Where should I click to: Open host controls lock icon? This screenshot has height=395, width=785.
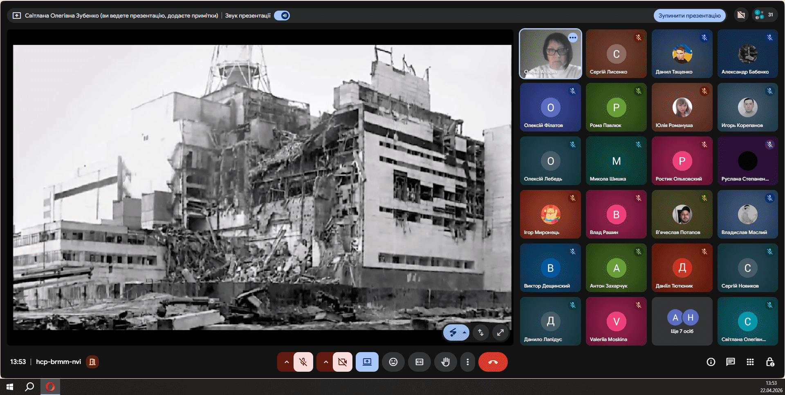[770, 362]
